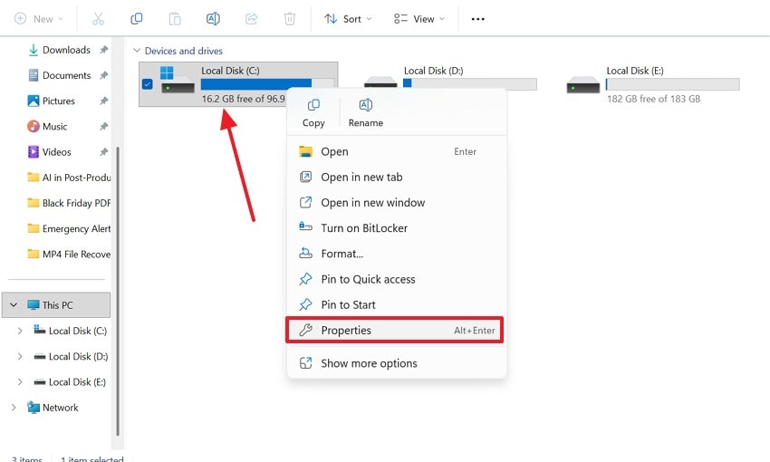Click the Share icon in the toolbar

[x=252, y=19]
